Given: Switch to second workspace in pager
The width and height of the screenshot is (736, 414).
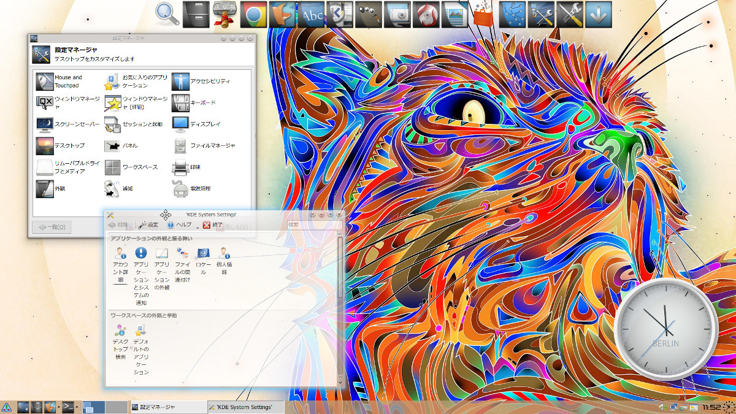Looking at the screenshot, I should click(x=116, y=407).
